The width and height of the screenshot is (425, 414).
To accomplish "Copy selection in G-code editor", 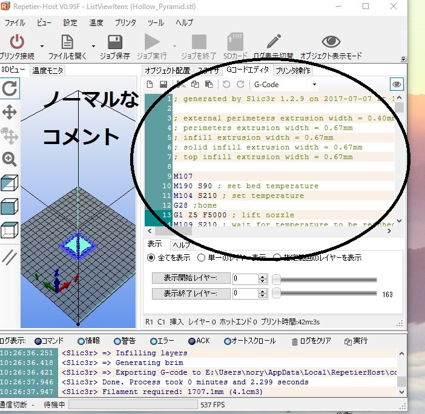I will pyautogui.click(x=195, y=84).
